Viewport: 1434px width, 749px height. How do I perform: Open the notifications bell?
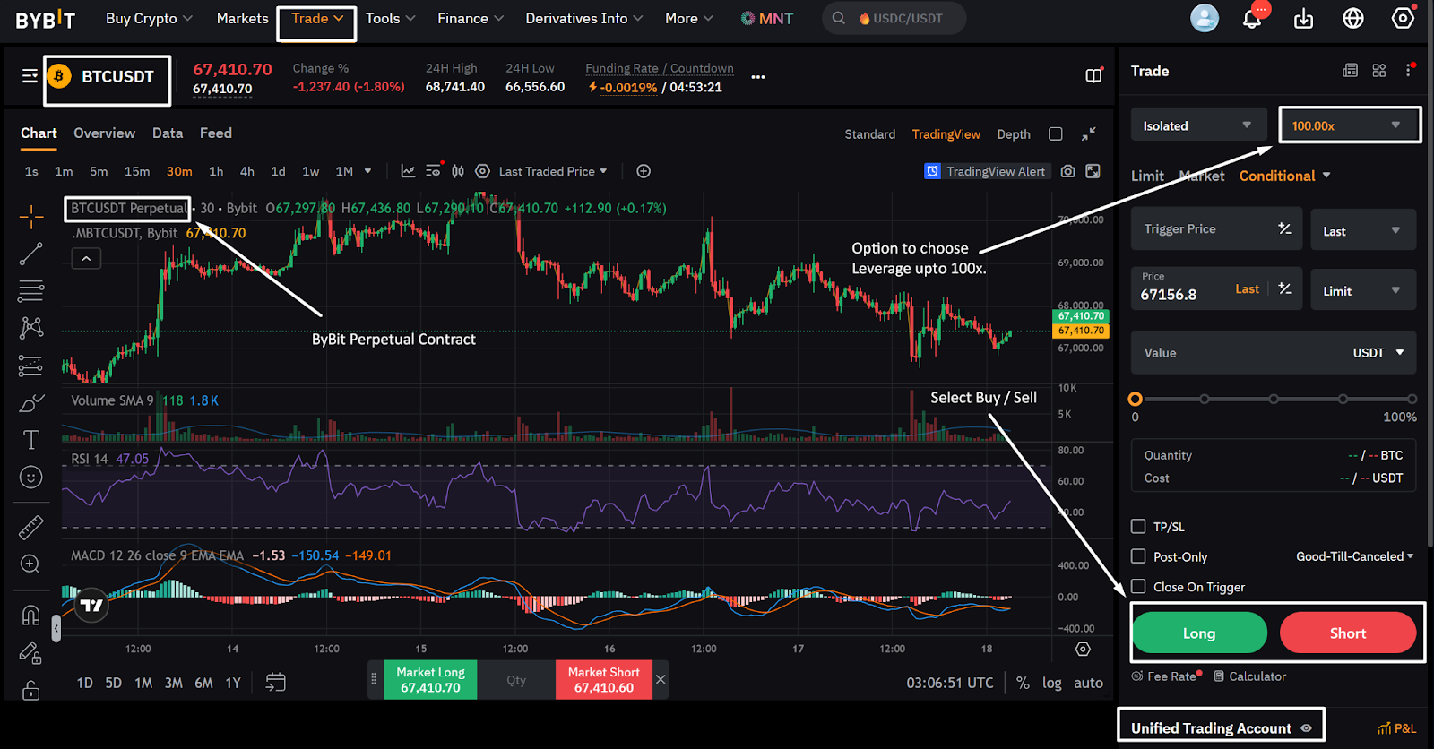[x=1252, y=19]
